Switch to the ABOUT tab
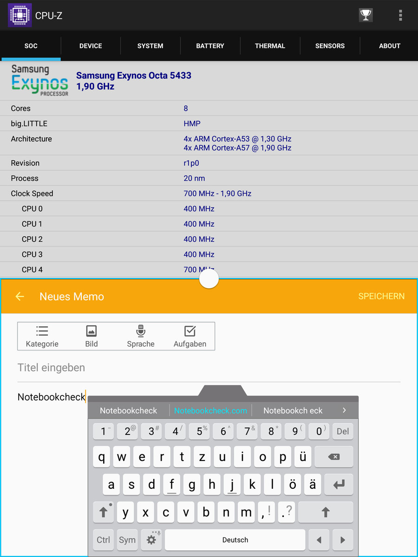This screenshot has height=557, width=418. [390, 46]
